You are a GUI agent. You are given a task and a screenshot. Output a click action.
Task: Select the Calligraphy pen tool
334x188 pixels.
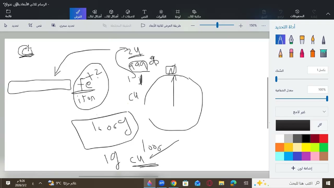(x=291, y=39)
